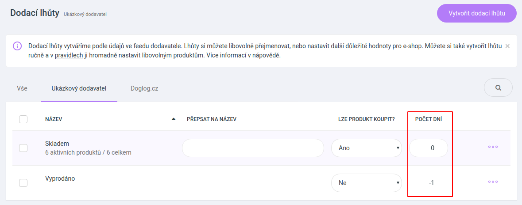Select the Ukázkový dodavatel tab
Image resolution: width=522 pixels, height=205 pixels.
click(79, 89)
